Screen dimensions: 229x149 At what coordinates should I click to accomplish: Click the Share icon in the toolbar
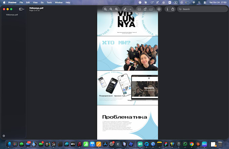(x=173, y=9)
